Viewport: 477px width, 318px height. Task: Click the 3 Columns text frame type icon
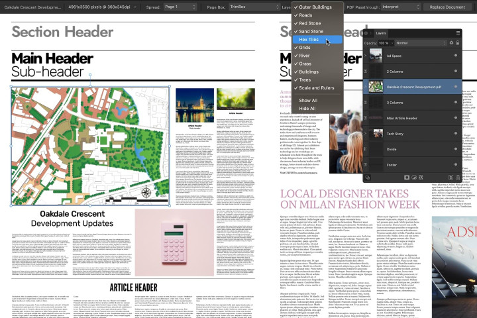pos(365,103)
